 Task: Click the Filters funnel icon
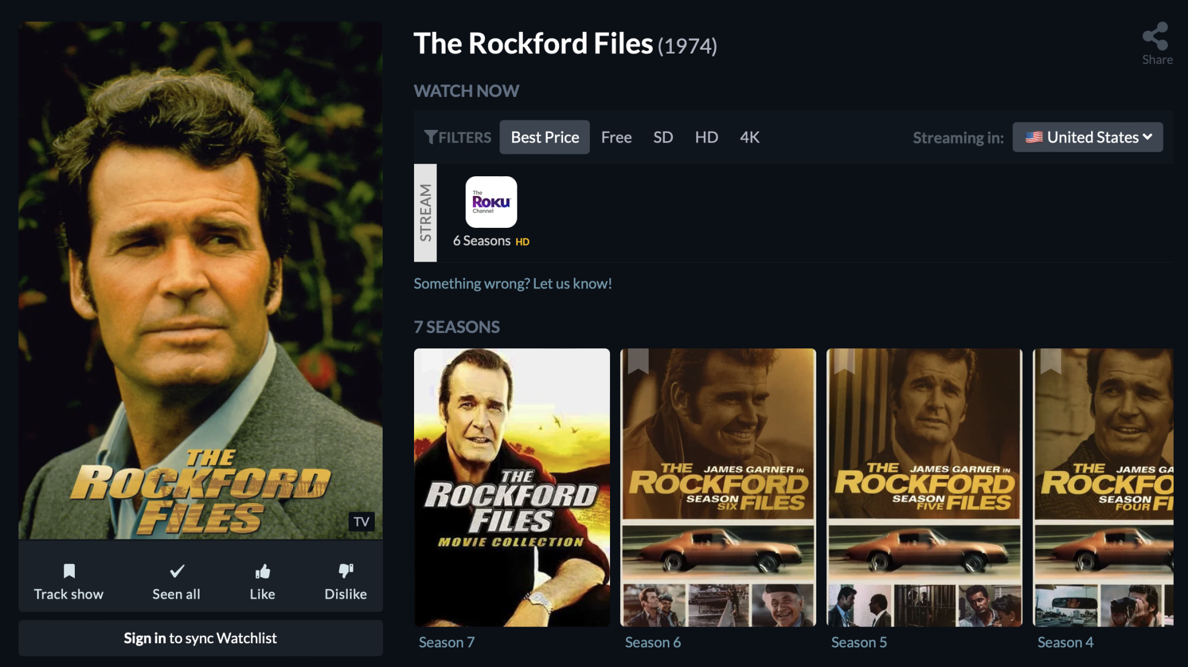[431, 137]
